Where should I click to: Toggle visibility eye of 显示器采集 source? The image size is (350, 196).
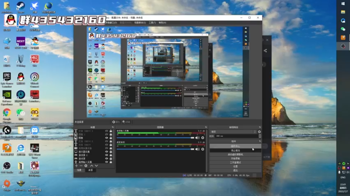(x=106, y=152)
